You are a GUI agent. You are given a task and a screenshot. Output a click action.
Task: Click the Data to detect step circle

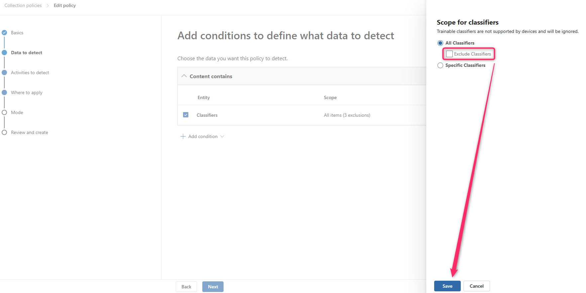coord(4,53)
